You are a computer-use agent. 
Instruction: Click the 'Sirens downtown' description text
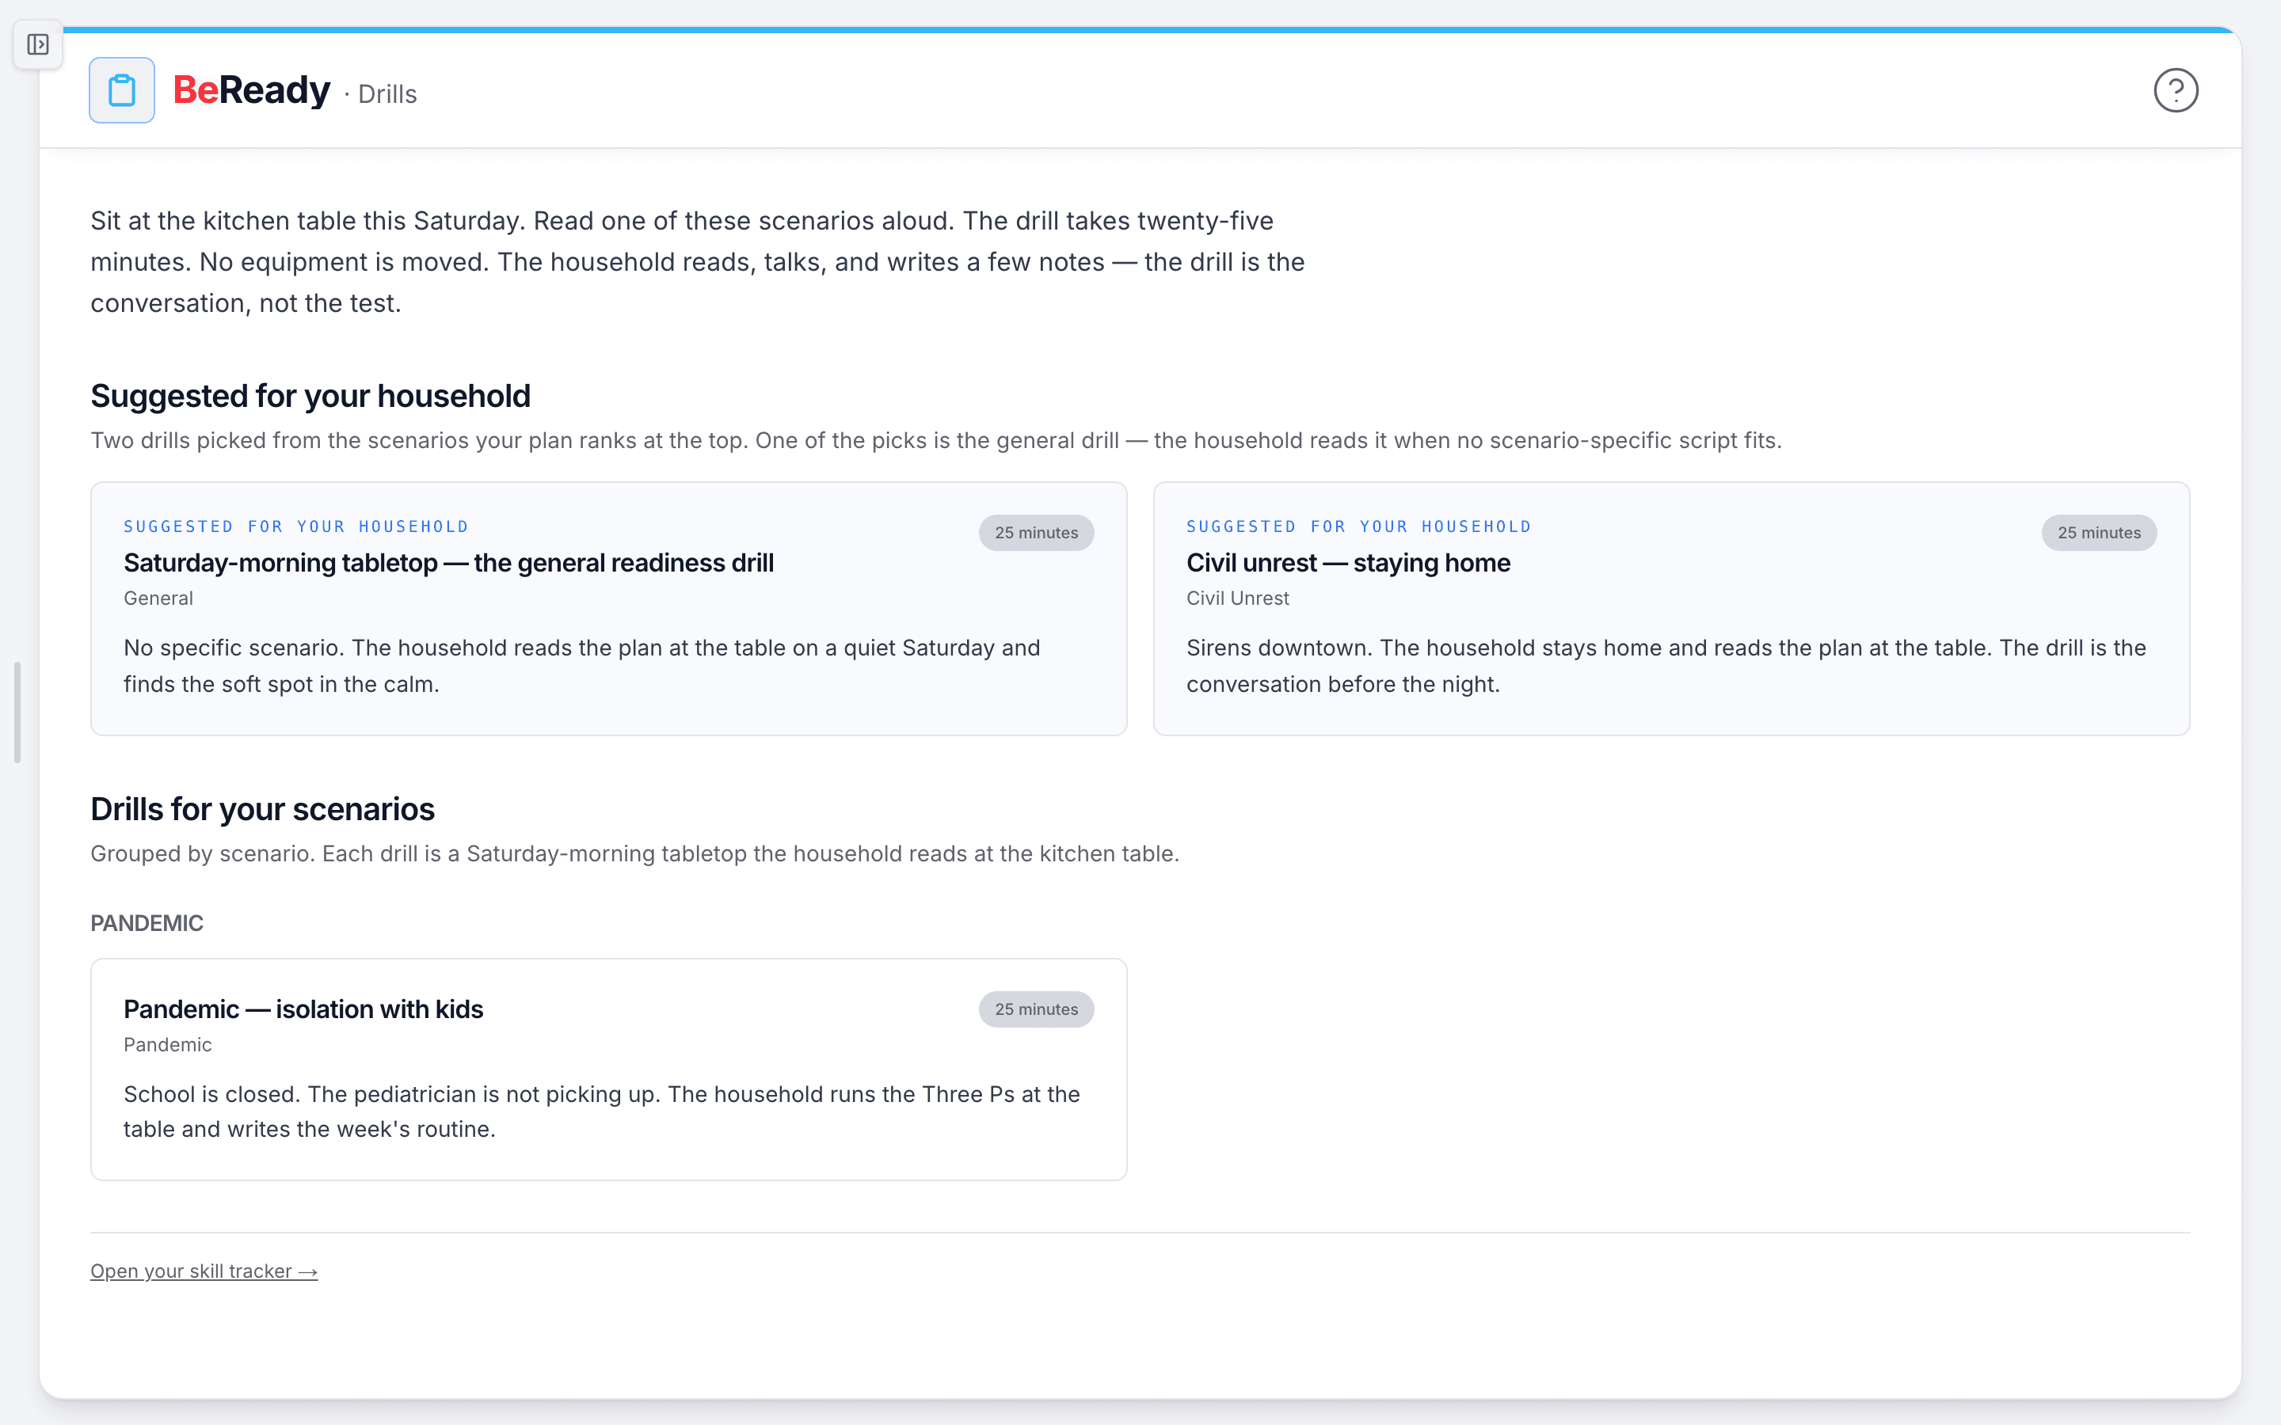pos(1666,667)
